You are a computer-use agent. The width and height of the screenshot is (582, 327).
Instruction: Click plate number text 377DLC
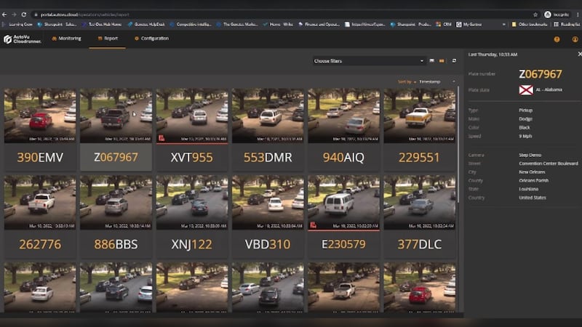click(x=420, y=244)
